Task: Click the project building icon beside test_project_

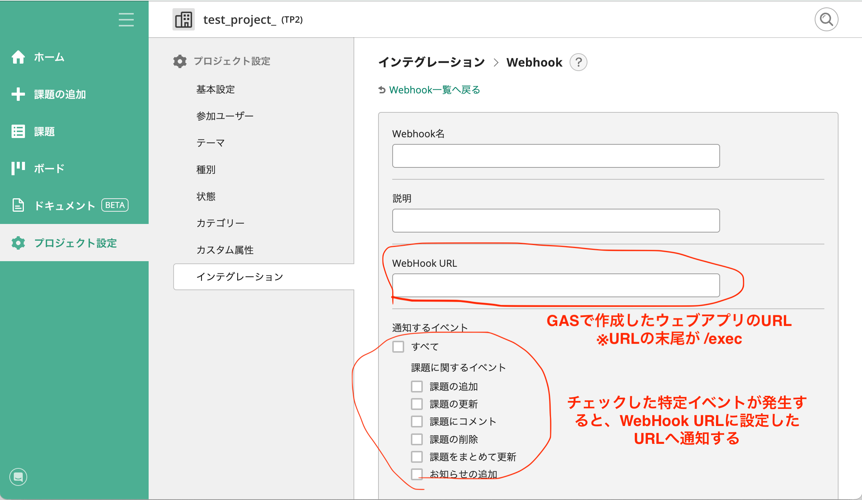Action: point(184,19)
